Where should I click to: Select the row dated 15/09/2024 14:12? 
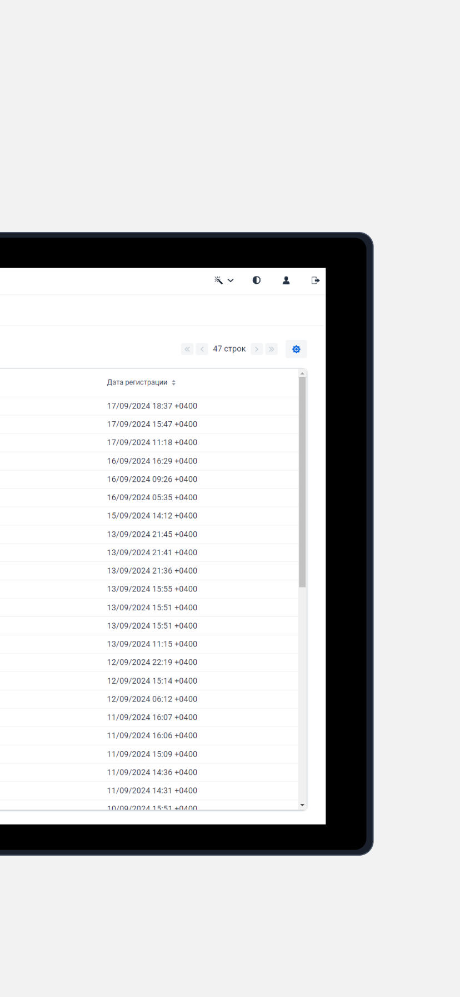point(152,516)
